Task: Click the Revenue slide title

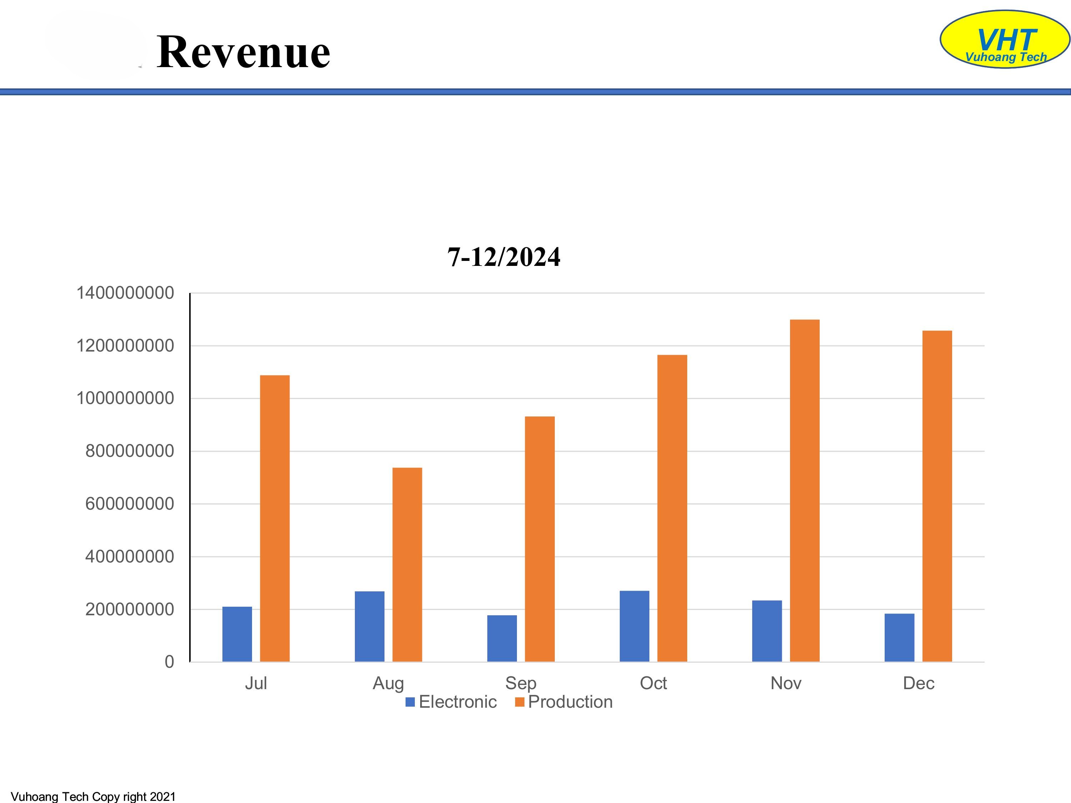Action: 243,52
